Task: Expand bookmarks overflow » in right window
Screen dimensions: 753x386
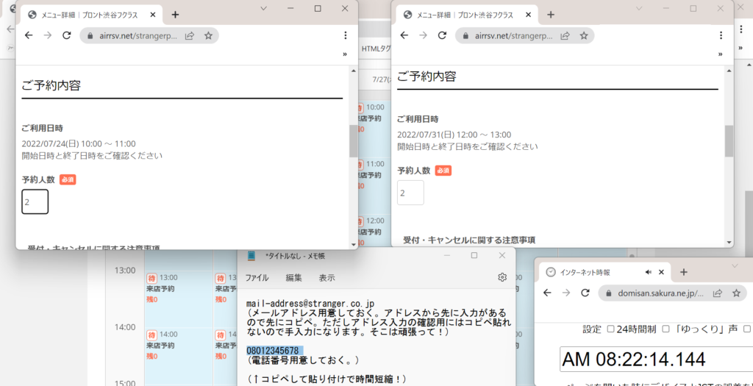Action: pos(721,54)
